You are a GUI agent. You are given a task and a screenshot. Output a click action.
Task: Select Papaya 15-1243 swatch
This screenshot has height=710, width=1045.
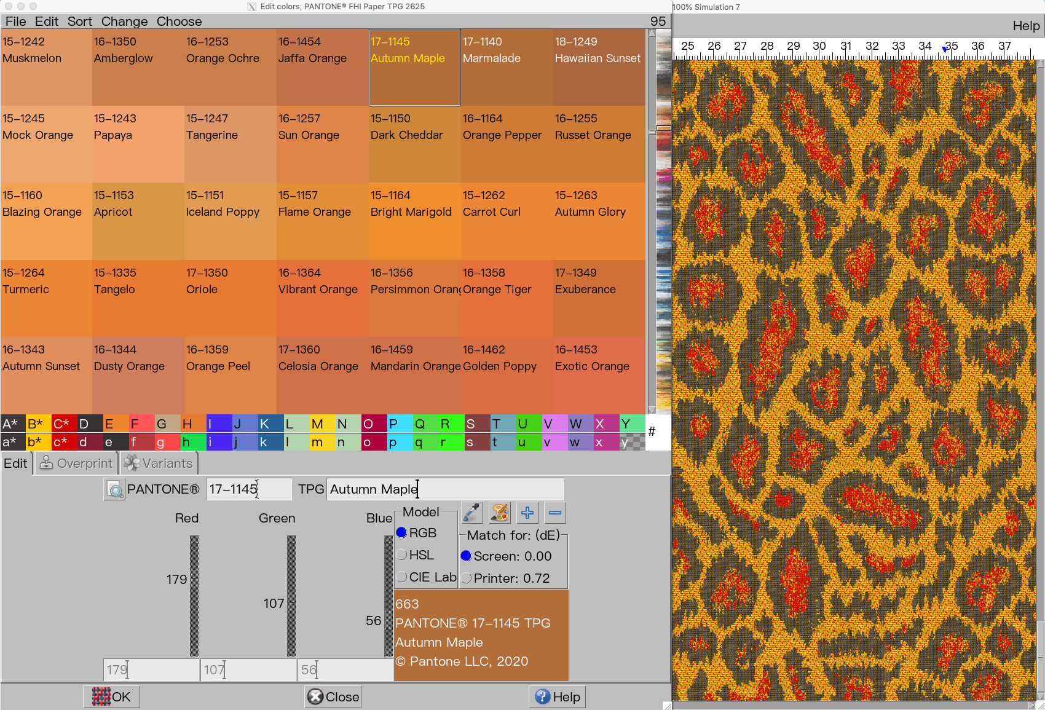(x=138, y=144)
